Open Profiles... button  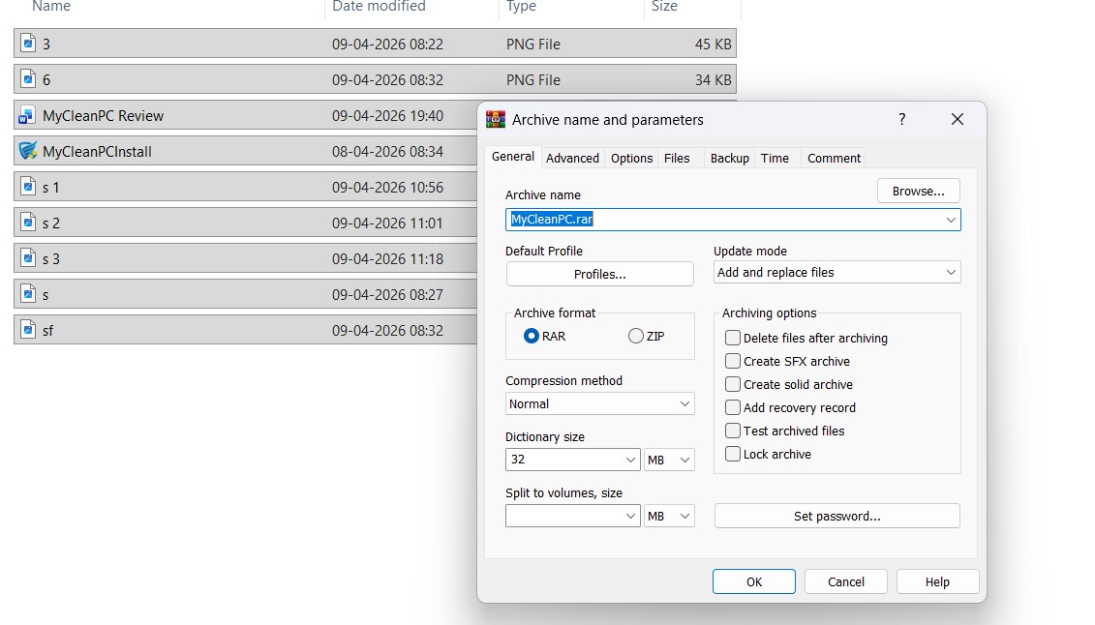pos(600,274)
